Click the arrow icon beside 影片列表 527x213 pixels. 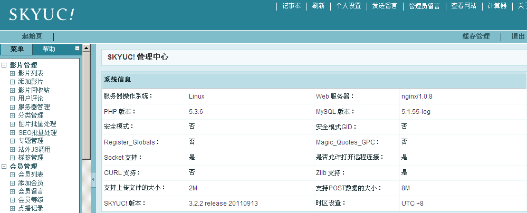click(13, 74)
